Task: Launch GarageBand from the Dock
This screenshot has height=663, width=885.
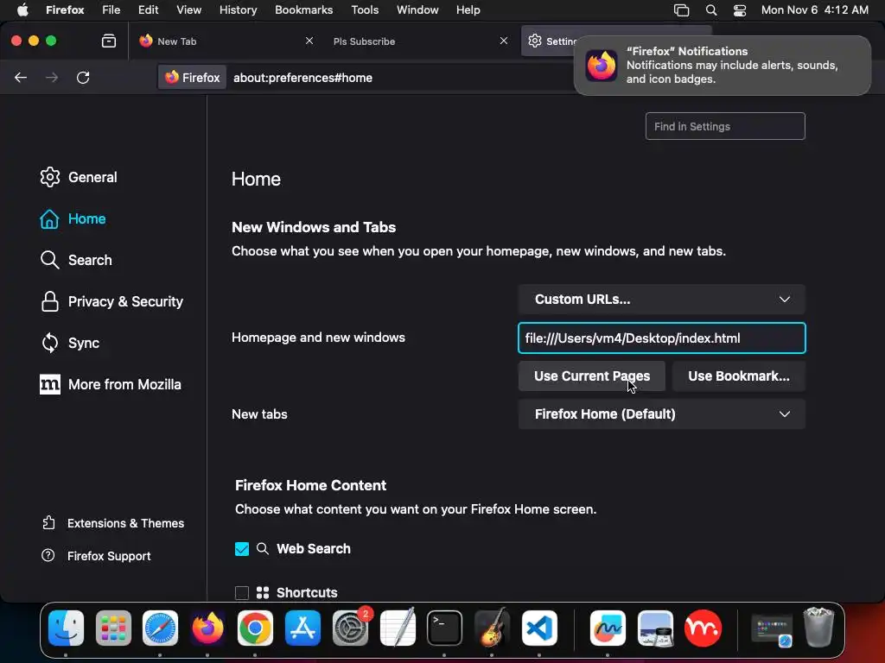Action: click(492, 627)
